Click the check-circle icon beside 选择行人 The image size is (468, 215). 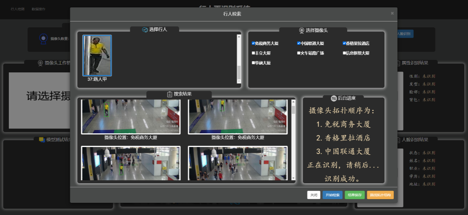tap(145, 30)
